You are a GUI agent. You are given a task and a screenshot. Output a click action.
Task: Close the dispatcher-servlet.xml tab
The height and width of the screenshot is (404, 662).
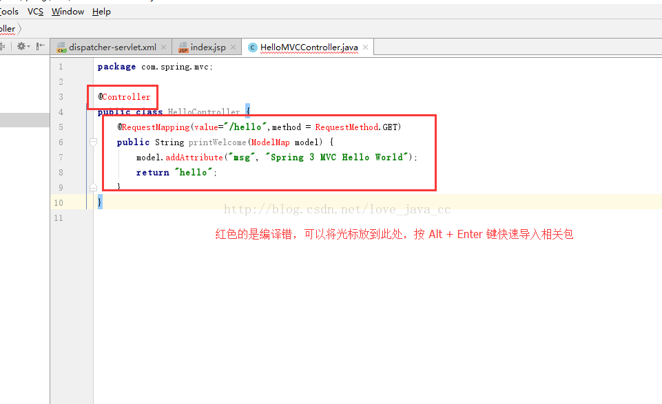(163, 47)
